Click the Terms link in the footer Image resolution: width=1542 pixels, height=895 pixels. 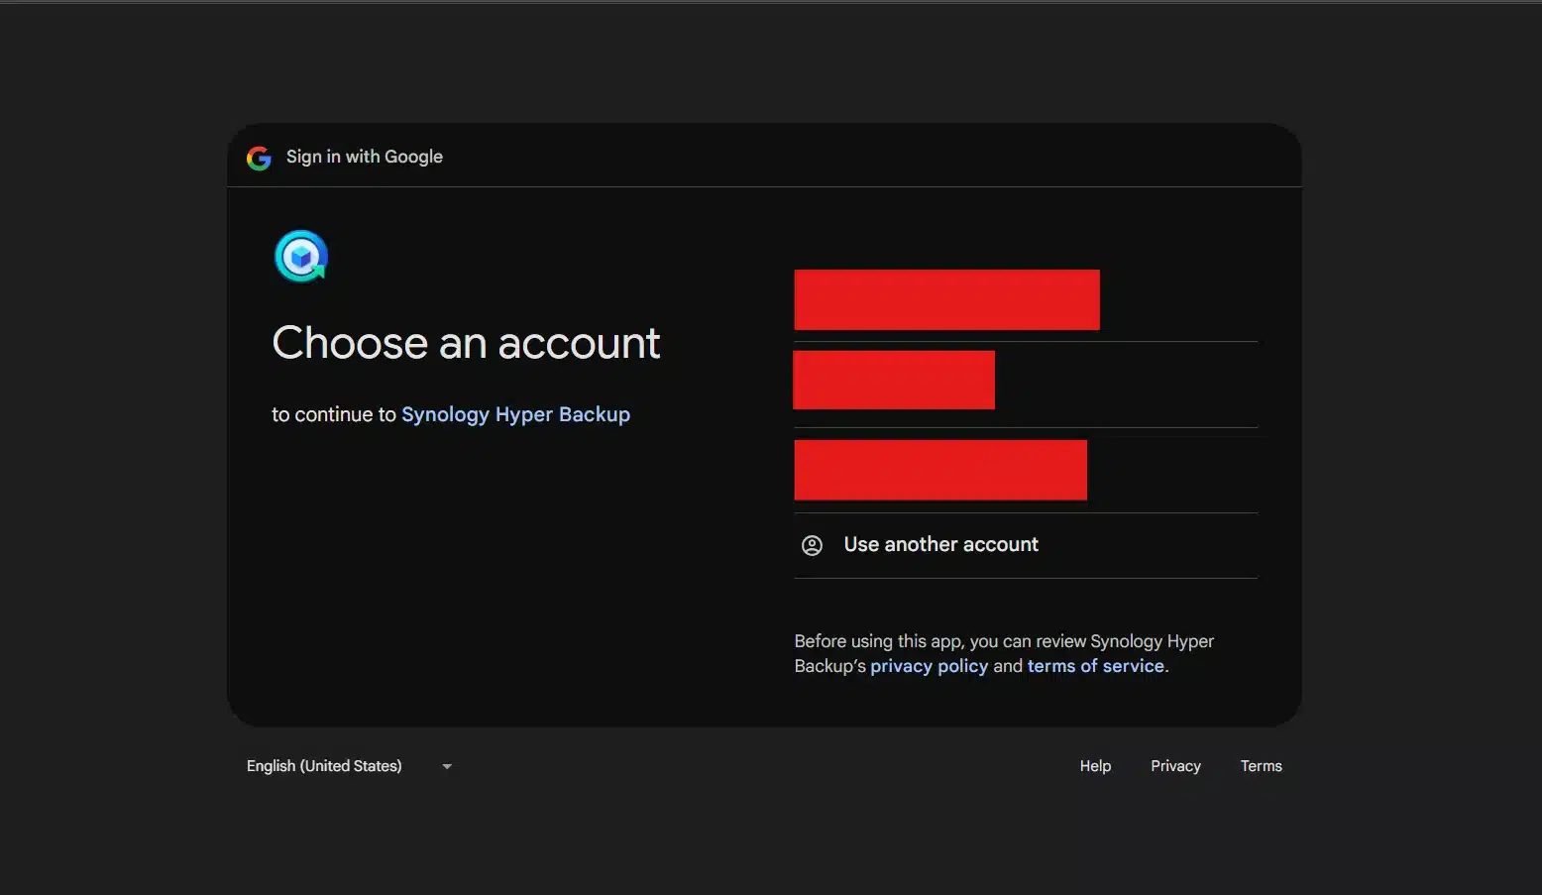pyautogui.click(x=1261, y=765)
